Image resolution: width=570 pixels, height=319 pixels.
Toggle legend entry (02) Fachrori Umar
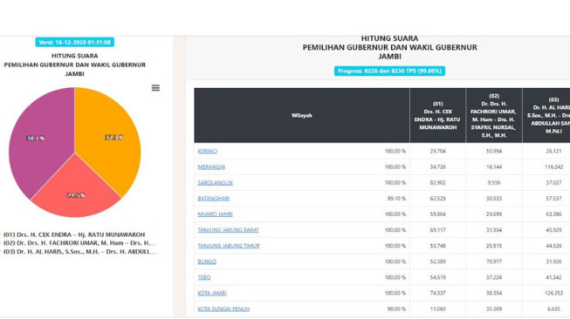(x=79, y=243)
